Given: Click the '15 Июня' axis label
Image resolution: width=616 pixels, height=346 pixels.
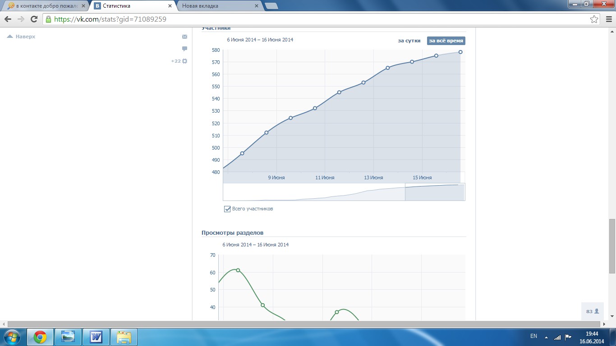Looking at the screenshot, I should pyautogui.click(x=422, y=178).
